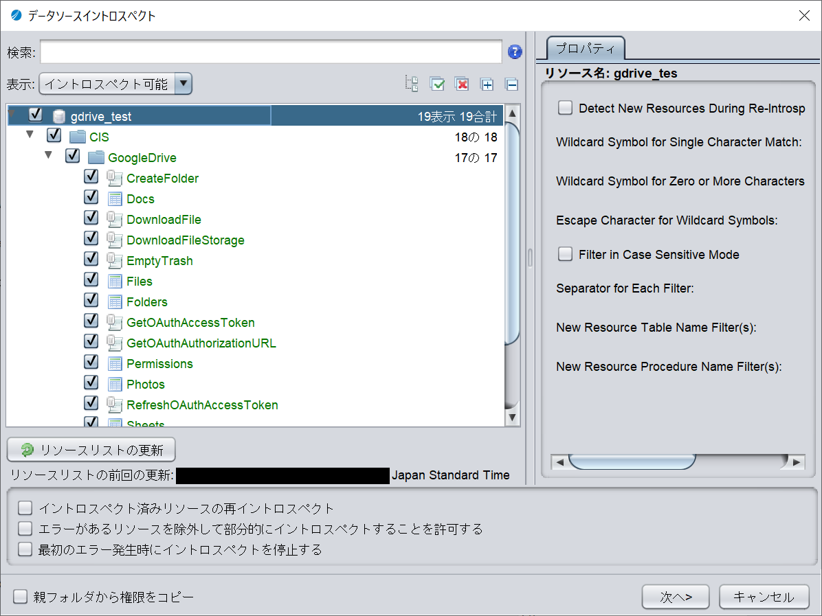The width and height of the screenshot is (822, 616).
Task: Click the resource tree scroll down arrow
Action: 512,418
